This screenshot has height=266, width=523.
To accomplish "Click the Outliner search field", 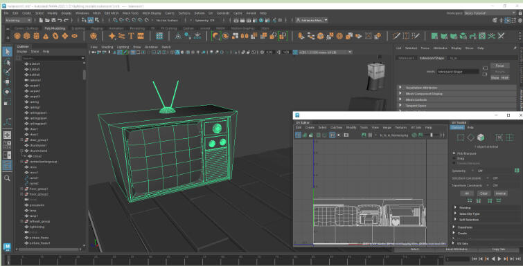I will tap(53, 58).
